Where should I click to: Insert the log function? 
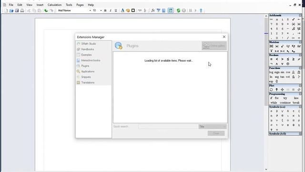coord(271,72)
